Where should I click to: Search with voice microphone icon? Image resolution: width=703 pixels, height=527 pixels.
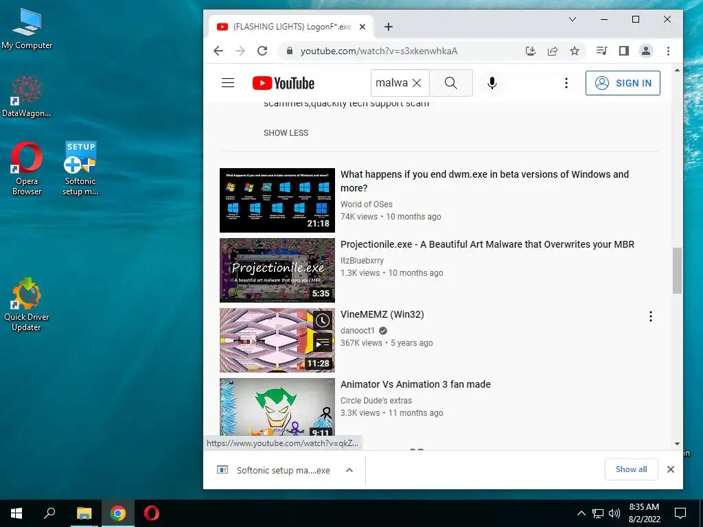click(492, 83)
